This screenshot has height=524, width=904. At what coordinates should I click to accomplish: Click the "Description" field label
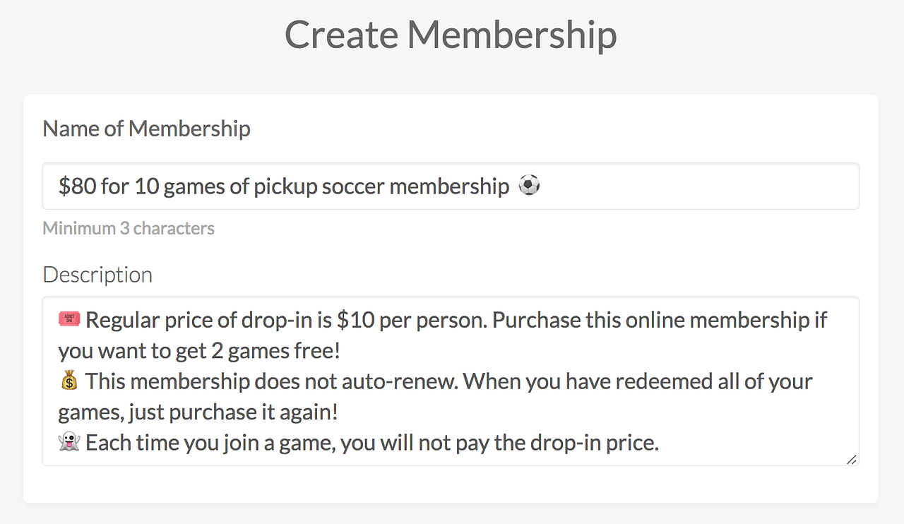point(97,274)
